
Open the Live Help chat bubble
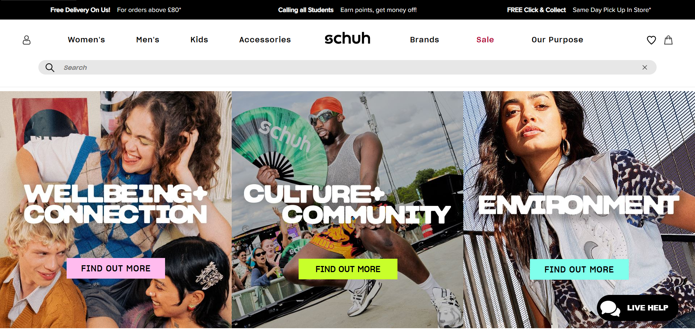[x=637, y=308]
